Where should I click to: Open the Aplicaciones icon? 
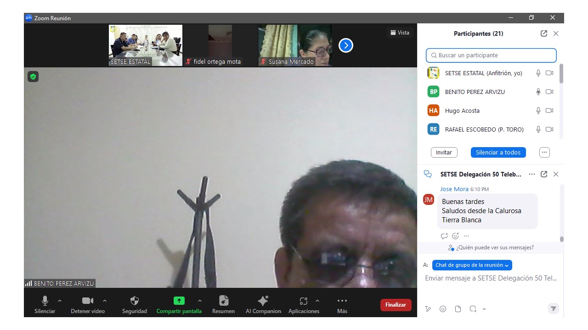pyautogui.click(x=303, y=301)
